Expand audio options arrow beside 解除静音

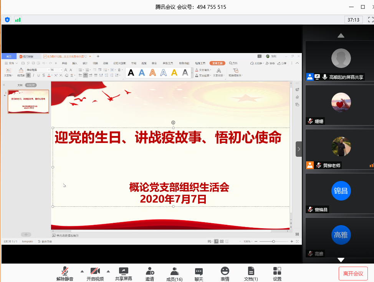[x=82, y=271]
